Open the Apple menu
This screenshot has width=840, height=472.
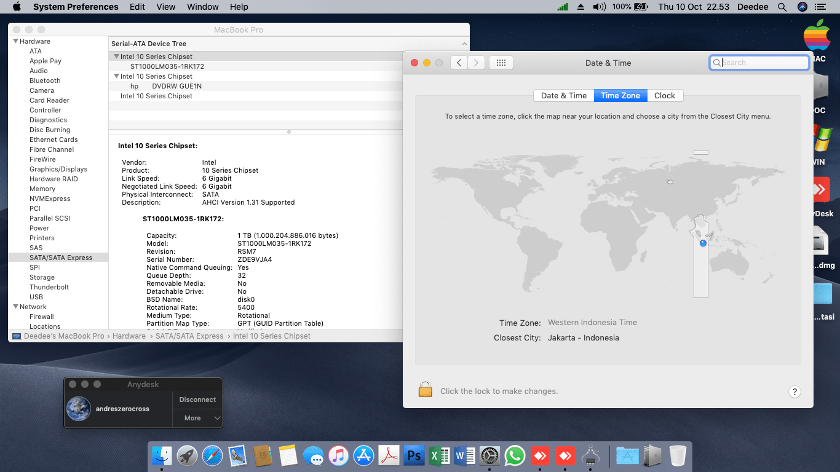pyautogui.click(x=17, y=7)
